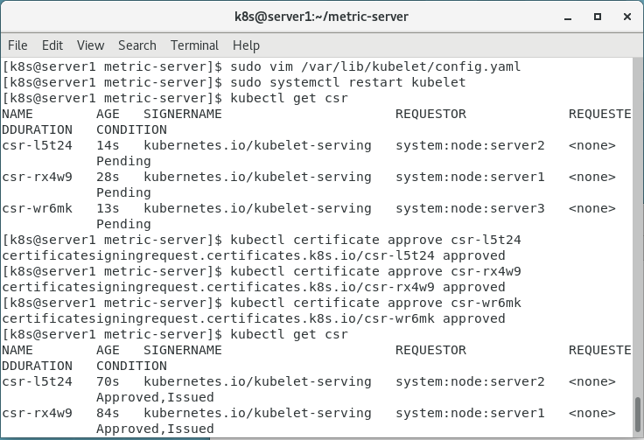The width and height of the screenshot is (644, 440).
Task: Open the Edit menu
Action: tap(52, 45)
